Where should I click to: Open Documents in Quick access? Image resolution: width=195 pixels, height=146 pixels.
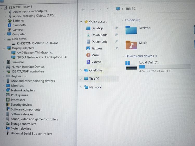tap(99, 42)
